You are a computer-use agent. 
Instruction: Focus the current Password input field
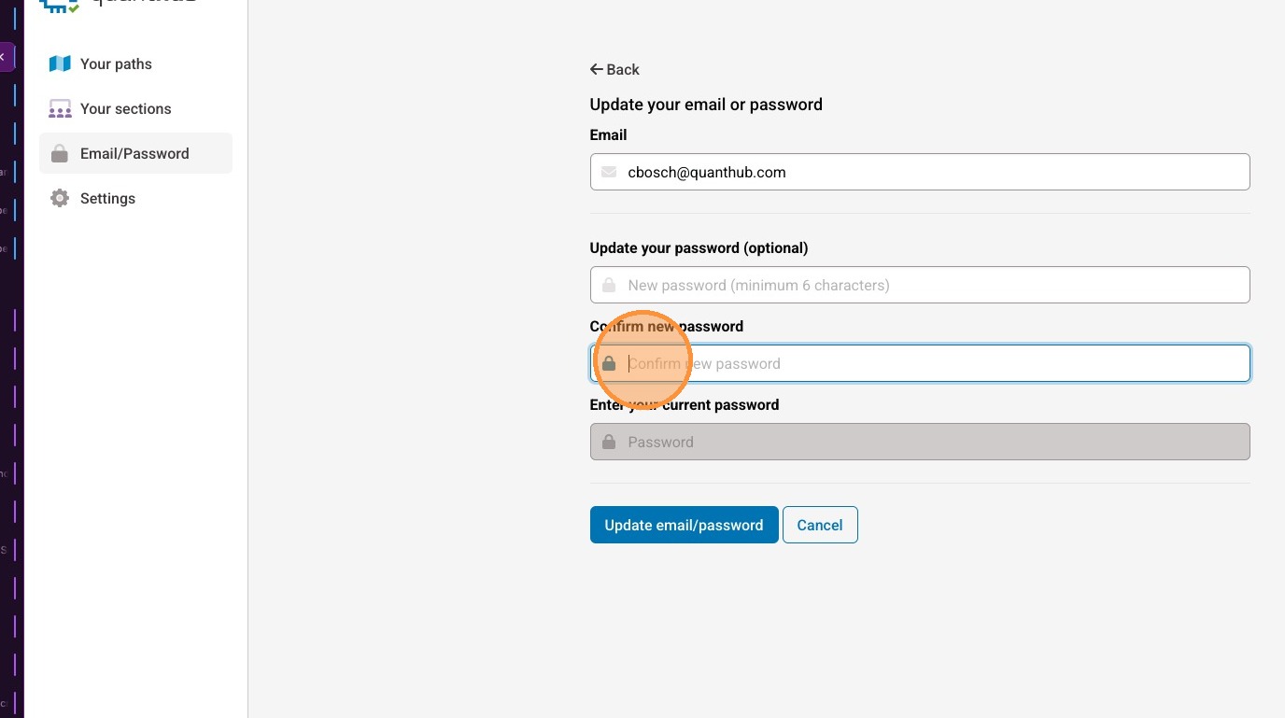point(934,443)
